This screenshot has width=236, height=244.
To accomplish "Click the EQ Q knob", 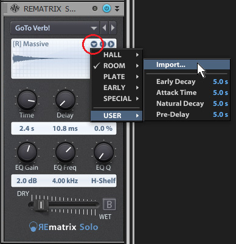I will [103, 152].
